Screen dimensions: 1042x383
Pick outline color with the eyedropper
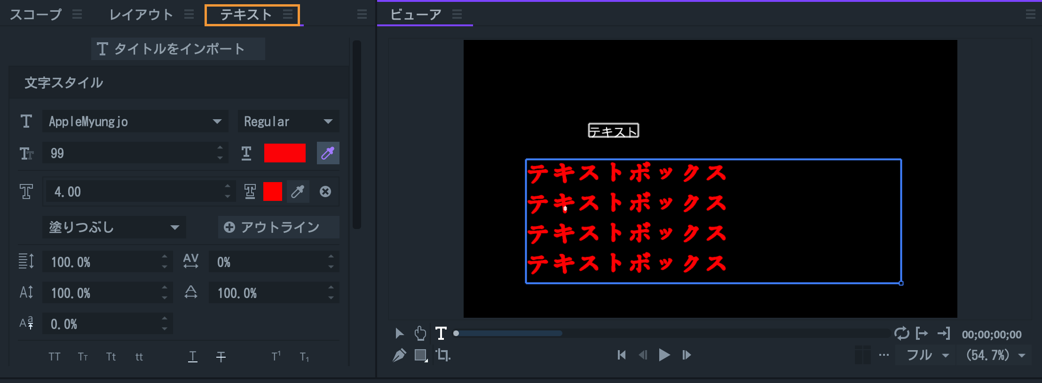pos(298,191)
